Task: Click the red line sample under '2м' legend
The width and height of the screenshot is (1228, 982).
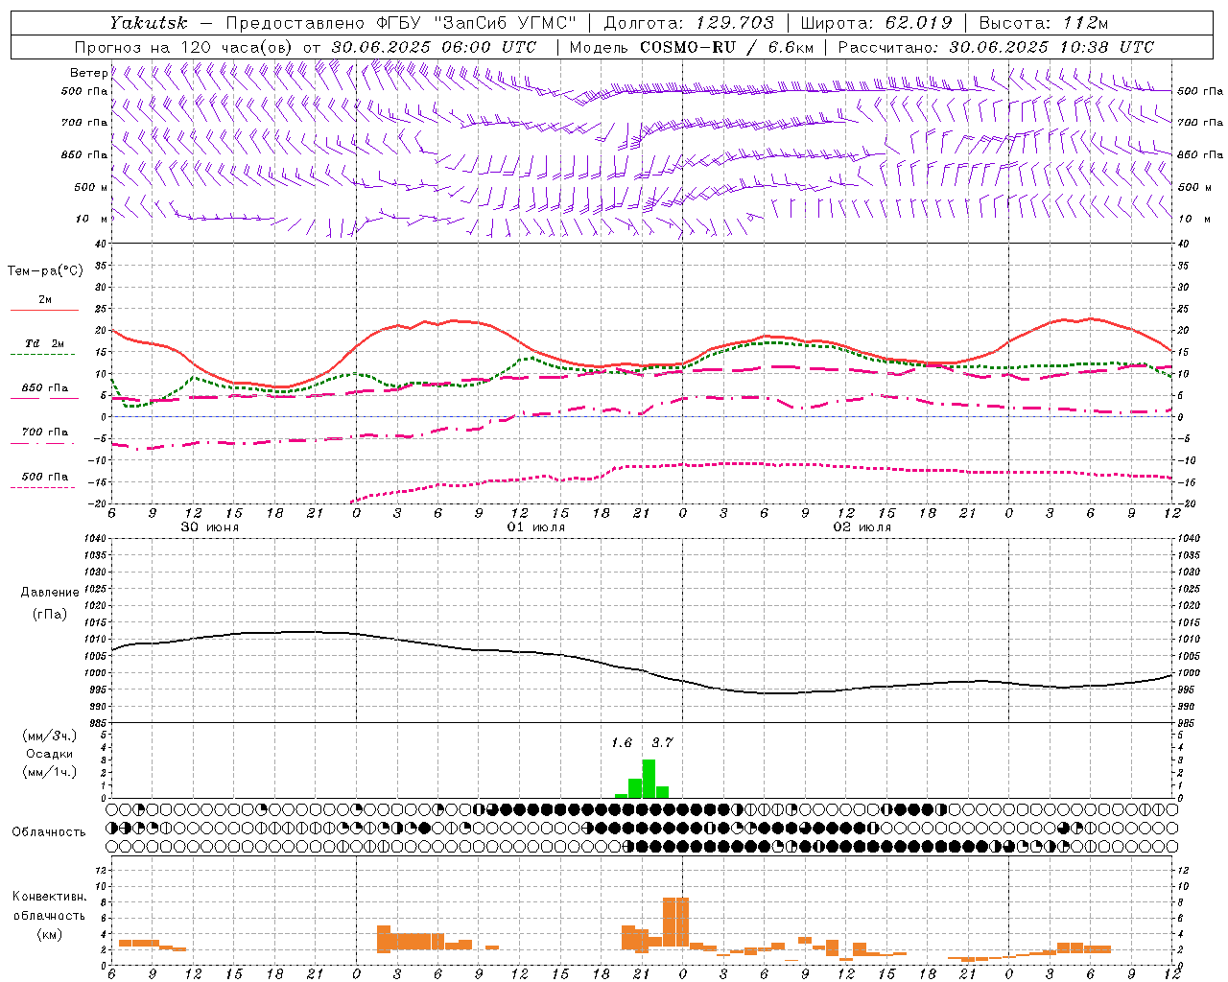Action: click(44, 311)
